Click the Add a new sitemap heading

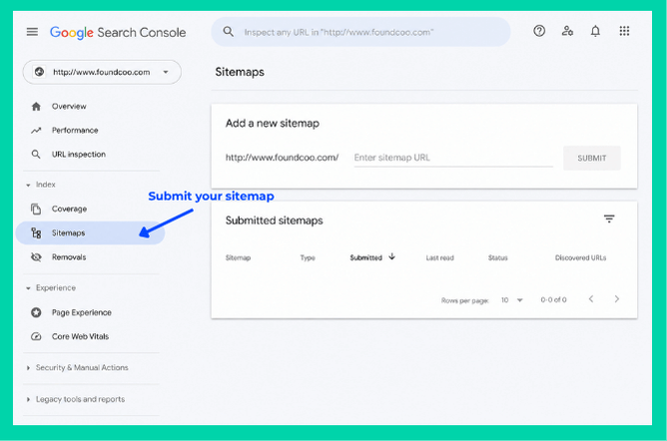click(x=273, y=123)
